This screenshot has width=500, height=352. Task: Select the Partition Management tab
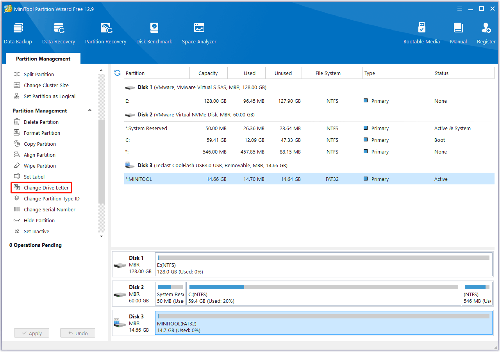point(43,59)
